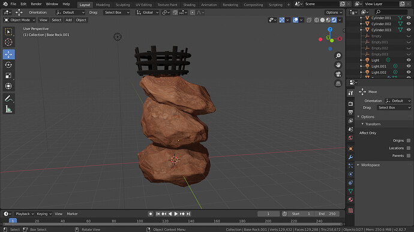Enable the Origins checkbox
414x232 pixels.
409,140
